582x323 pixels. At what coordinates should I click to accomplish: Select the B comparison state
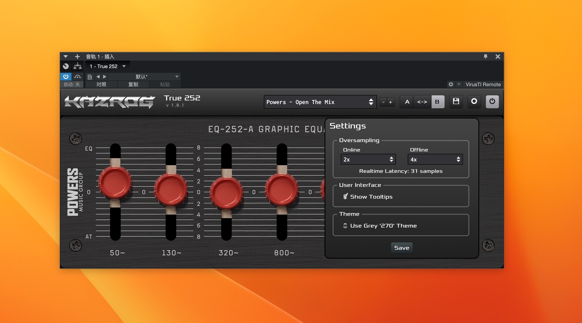click(x=437, y=102)
